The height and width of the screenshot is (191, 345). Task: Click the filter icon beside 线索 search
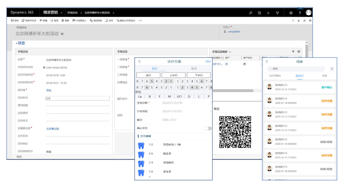pyautogui.click(x=332, y=68)
